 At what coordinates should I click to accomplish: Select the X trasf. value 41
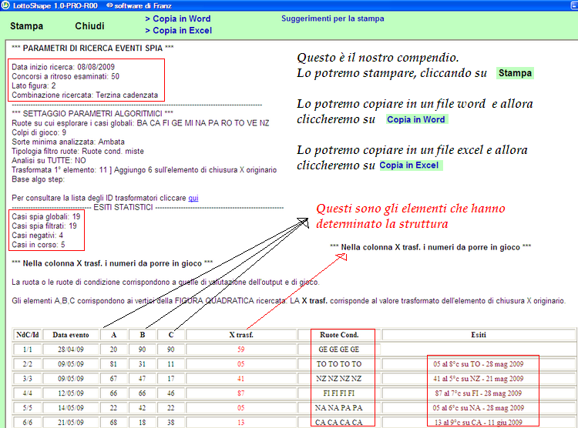click(x=241, y=379)
